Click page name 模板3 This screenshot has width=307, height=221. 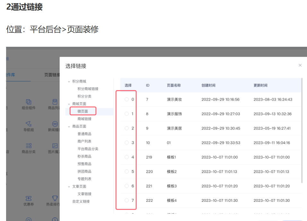click(x=172, y=186)
